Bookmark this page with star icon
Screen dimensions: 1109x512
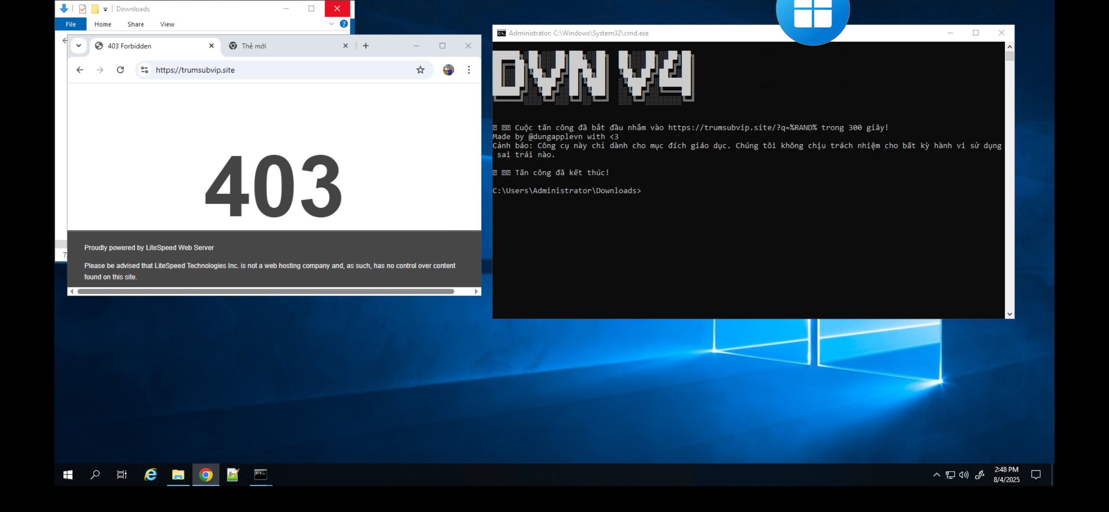tap(420, 70)
